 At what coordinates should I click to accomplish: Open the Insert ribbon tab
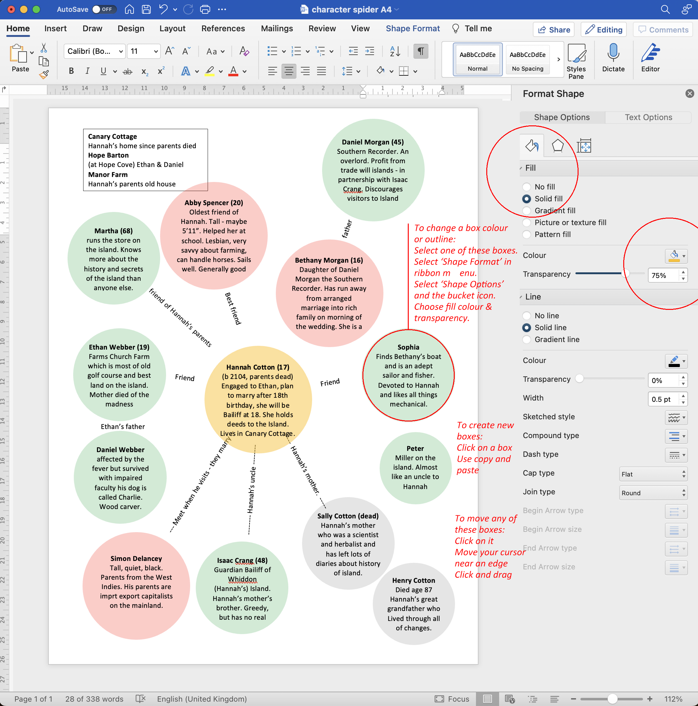56,28
